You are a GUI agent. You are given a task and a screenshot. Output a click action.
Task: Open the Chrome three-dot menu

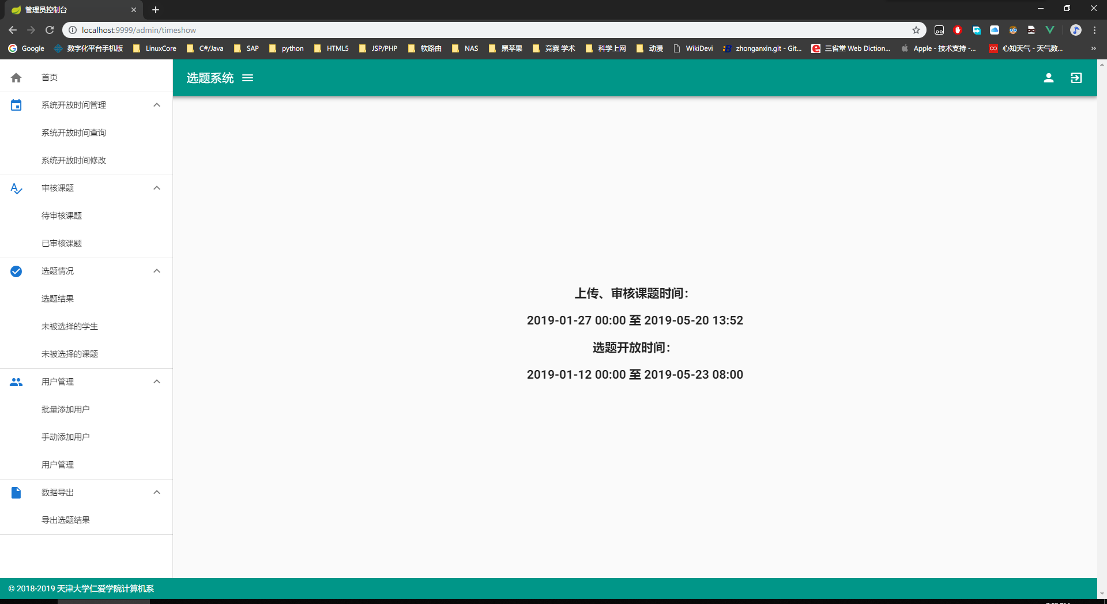[1094, 30]
